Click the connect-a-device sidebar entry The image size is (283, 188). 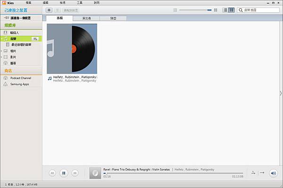[21, 18]
